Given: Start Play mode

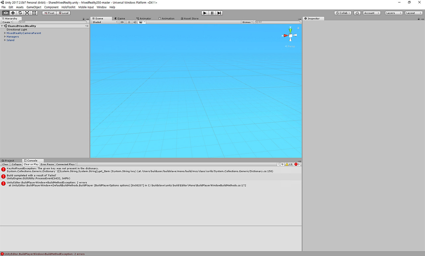Looking at the screenshot, I should click(x=205, y=13).
